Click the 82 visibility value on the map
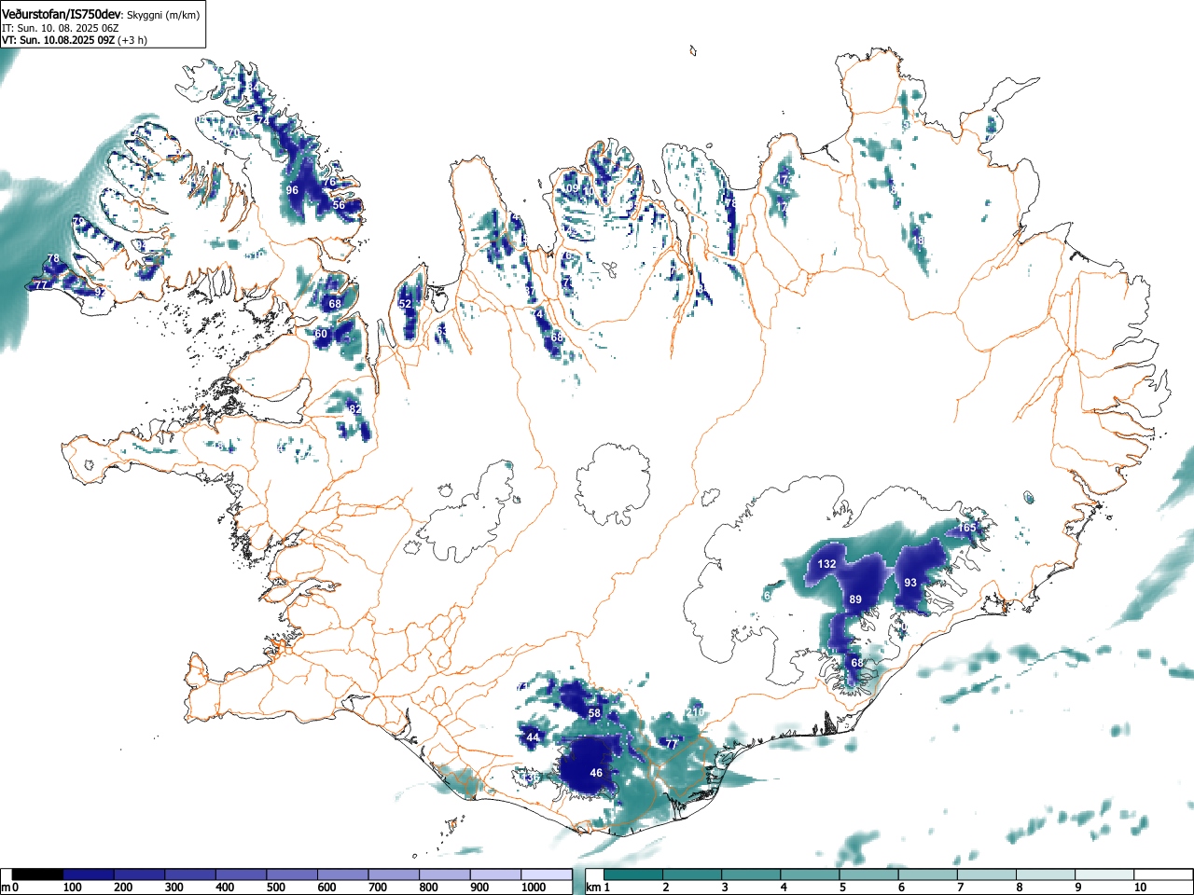 coord(354,409)
